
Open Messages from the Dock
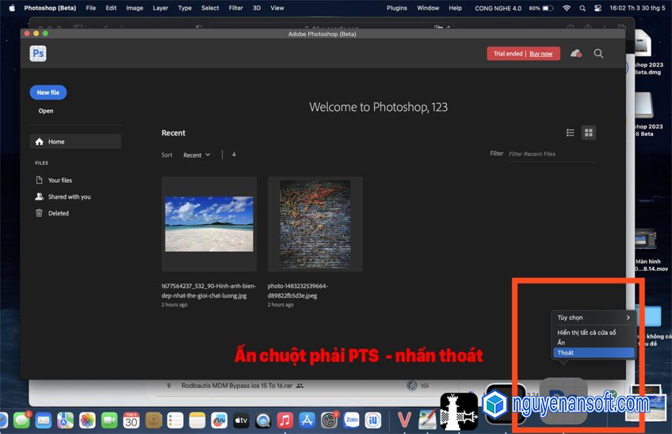[22, 420]
